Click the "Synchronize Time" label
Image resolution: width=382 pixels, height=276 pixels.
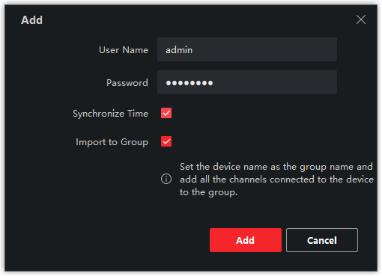click(111, 114)
